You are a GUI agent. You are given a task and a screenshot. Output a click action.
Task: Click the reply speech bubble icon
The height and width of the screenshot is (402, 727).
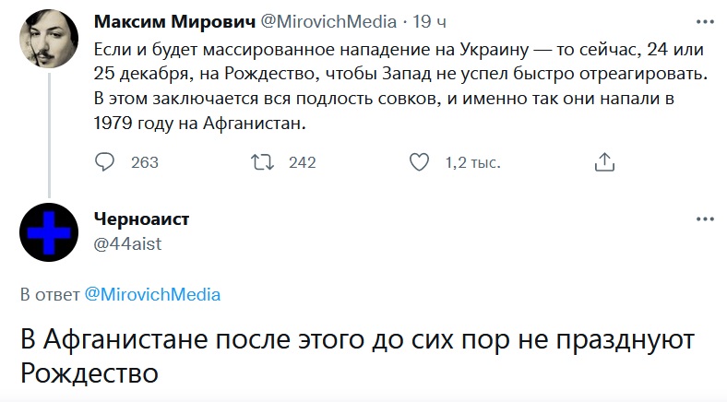pyautogui.click(x=106, y=162)
